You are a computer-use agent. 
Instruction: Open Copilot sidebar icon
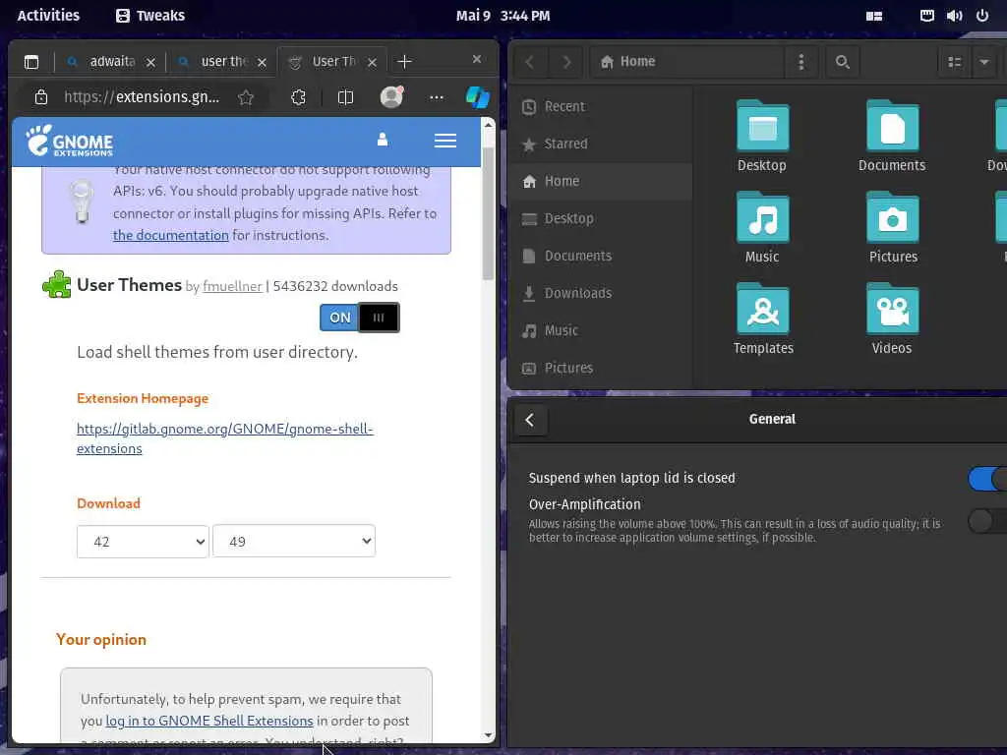coord(478,97)
